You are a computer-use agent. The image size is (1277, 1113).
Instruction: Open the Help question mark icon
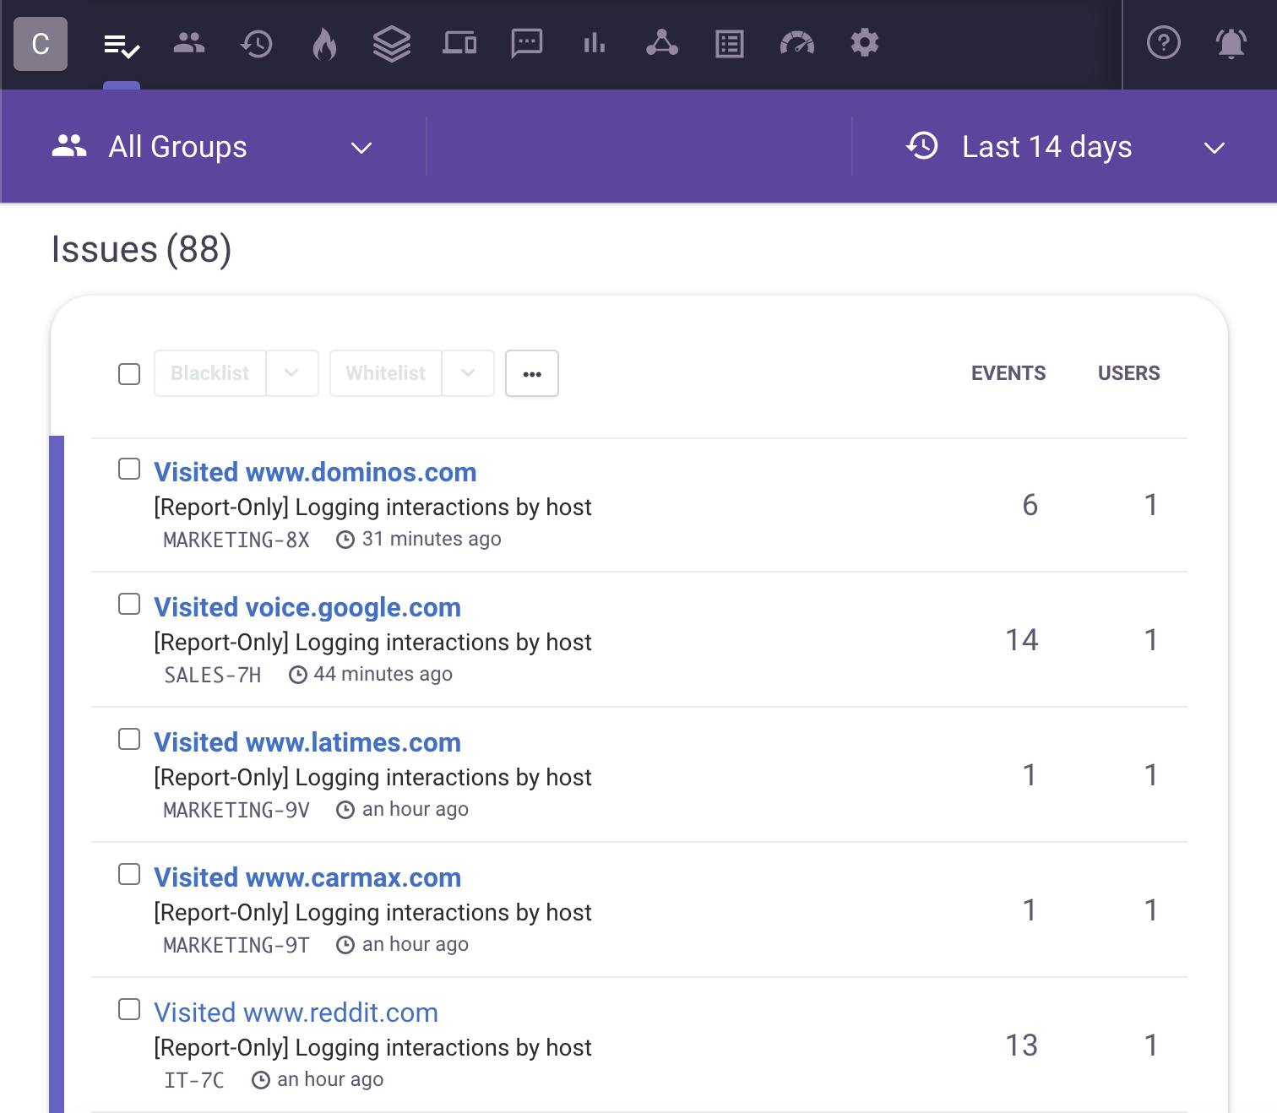tap(1164, 43)
